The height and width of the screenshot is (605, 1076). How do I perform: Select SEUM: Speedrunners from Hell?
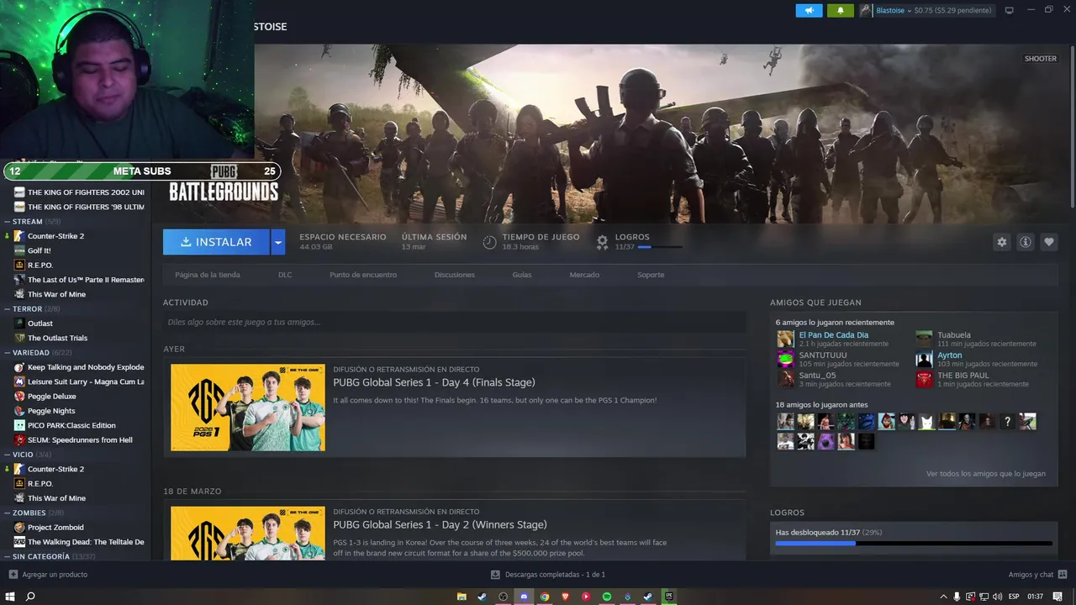[80, 440]
